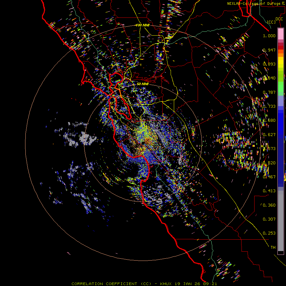Screen dimensions: 286x286
Task: Click the 0.947 color scale value
Action: click(269, 50)
